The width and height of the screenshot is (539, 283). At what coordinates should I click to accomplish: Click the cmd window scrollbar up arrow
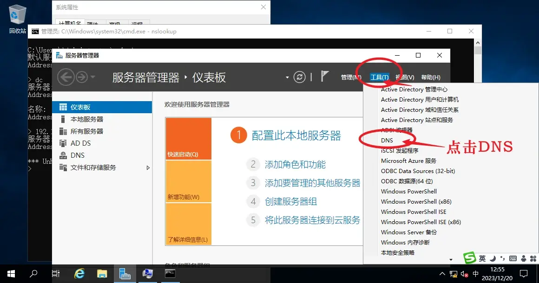tap(478, 43)
